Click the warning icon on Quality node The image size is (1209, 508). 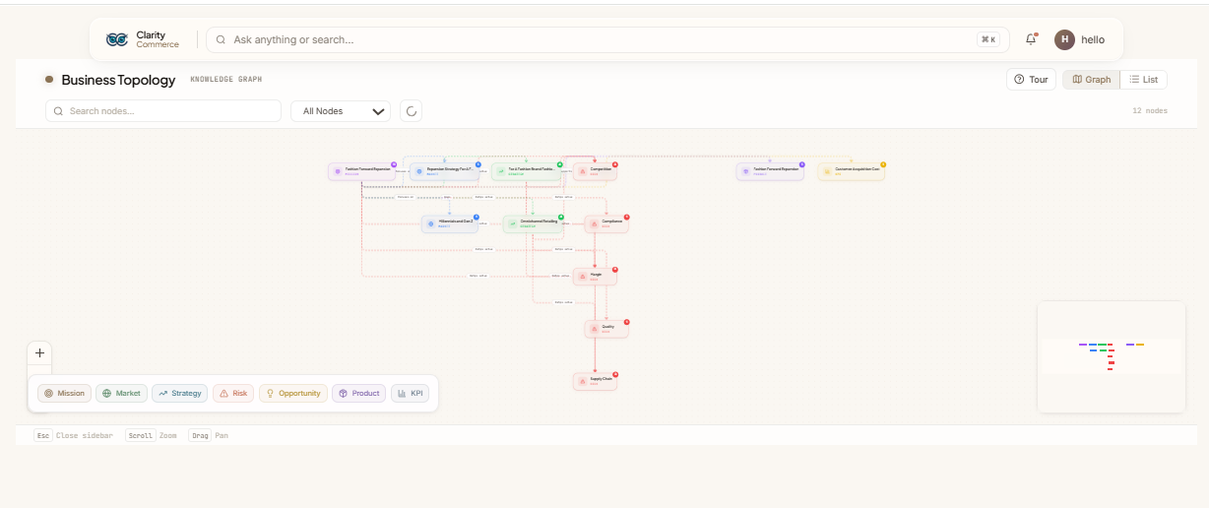coord(594,329)
